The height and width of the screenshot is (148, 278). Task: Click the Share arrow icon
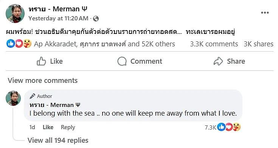pyautogui.click(x=218, y=61)
